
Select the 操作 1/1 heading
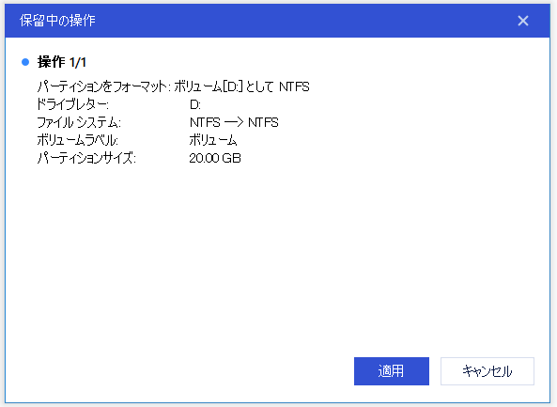[x=62, y=62]
